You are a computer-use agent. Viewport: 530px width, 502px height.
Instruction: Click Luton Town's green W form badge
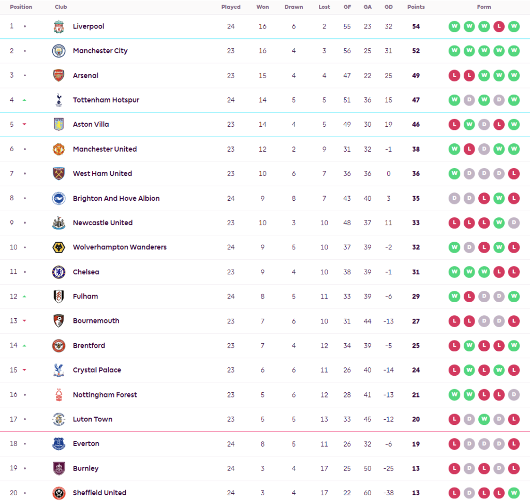[484, 419]
